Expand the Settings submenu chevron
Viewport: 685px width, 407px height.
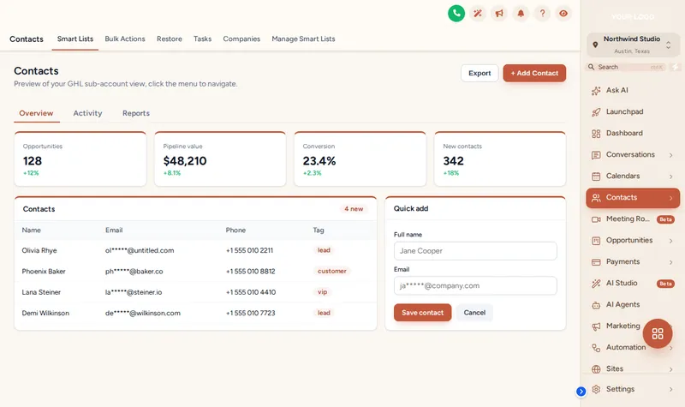(x=670, y=389)
